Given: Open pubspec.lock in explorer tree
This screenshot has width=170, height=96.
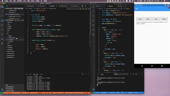Looking at the screenshot, I should pyautogui.click(x=11, y=53).
